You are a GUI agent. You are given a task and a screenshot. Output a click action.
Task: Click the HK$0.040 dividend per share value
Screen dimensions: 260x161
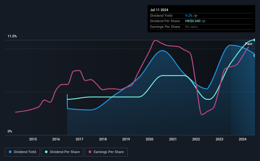193,21
